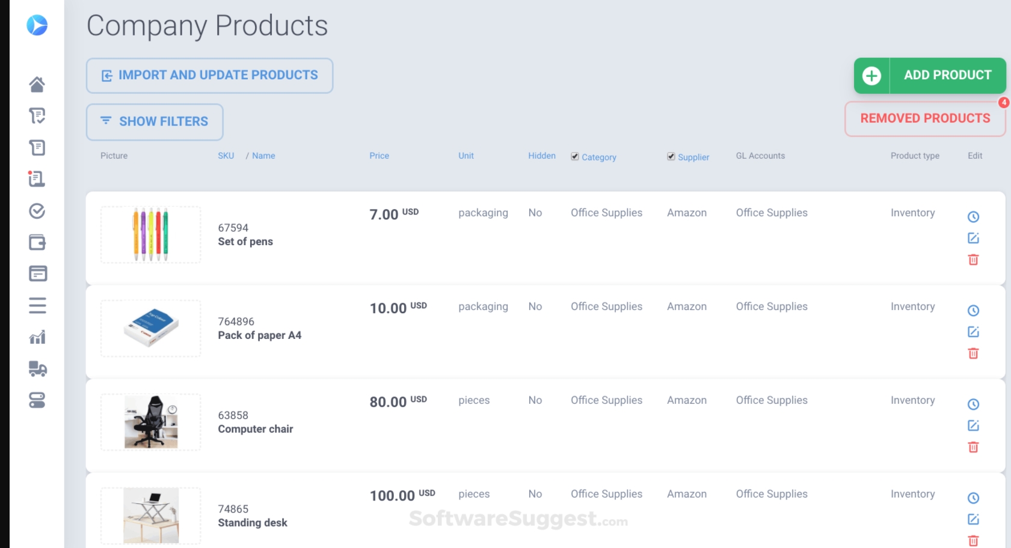Image resolution: width=1011 pixels, height=548 pixels.
Task: Edit the Pack of paper A4 product
Action: pos(973,332)
